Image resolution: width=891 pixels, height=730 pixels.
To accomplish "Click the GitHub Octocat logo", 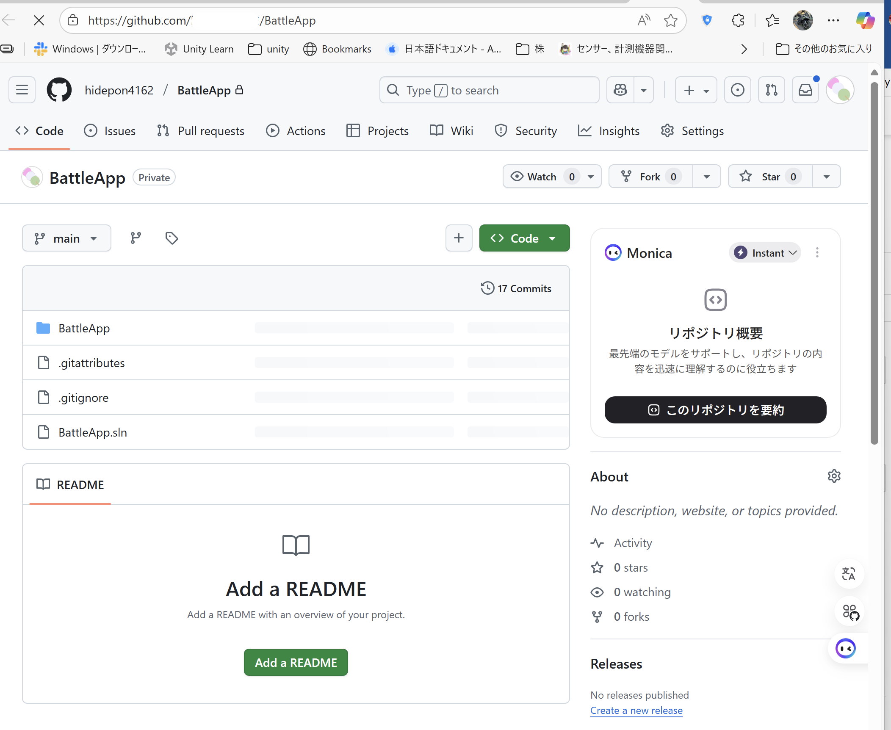I will click(59, 90).
